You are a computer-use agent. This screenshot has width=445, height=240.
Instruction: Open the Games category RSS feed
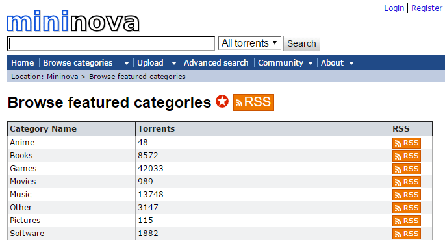407,169
